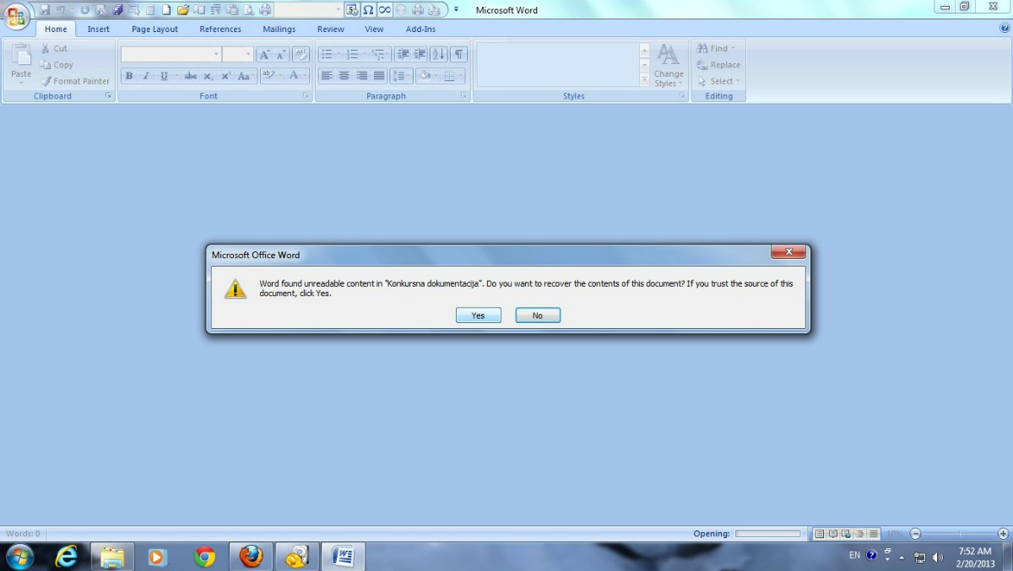Open Customize Quick Access Toolbar arrow
This screenshot has width=1013, height=571.
point(456,10)
